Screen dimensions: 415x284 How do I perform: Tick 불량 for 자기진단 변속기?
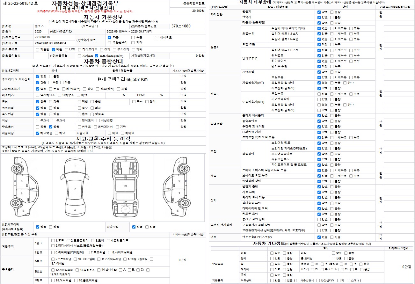click(331, 17)
